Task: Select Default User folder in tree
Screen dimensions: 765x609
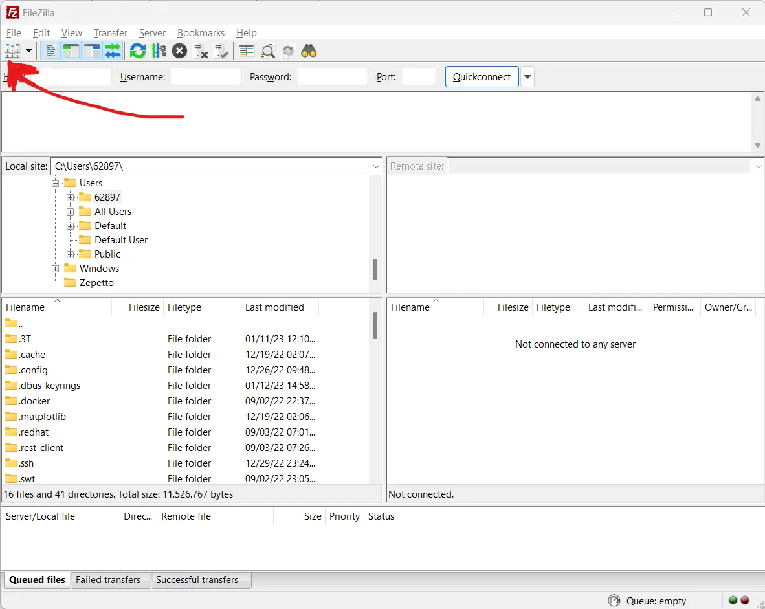Action: point(121,240)
